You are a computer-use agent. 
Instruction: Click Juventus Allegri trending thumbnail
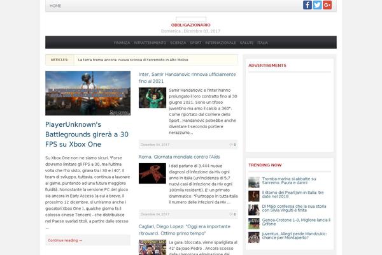254,237
